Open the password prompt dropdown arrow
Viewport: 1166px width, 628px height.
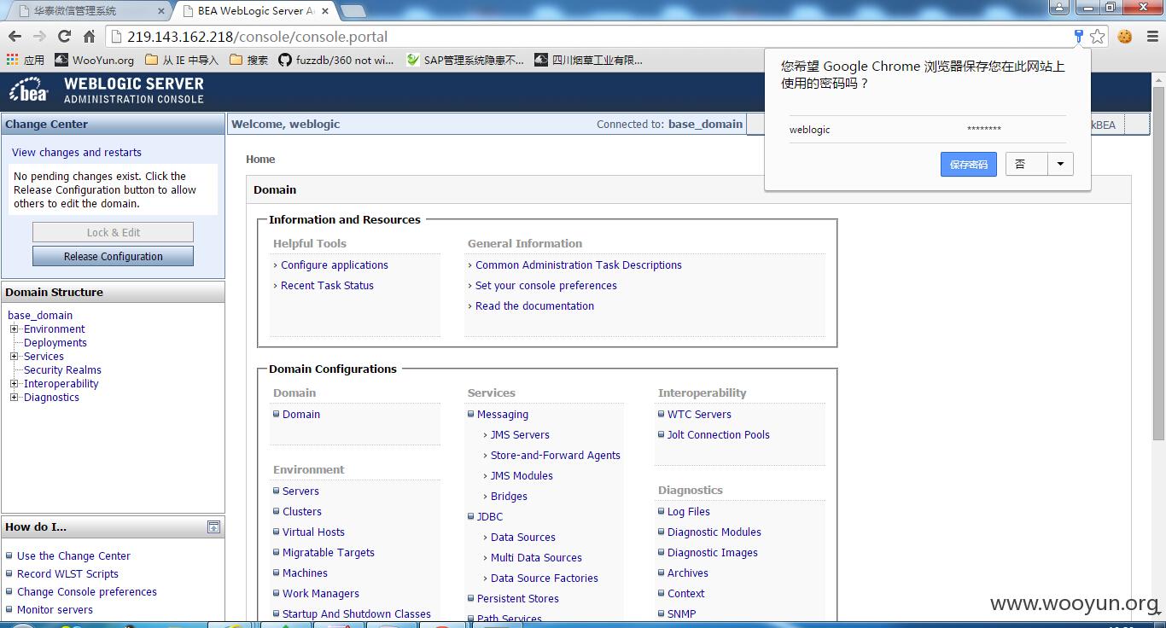(x=1060, y=164)
